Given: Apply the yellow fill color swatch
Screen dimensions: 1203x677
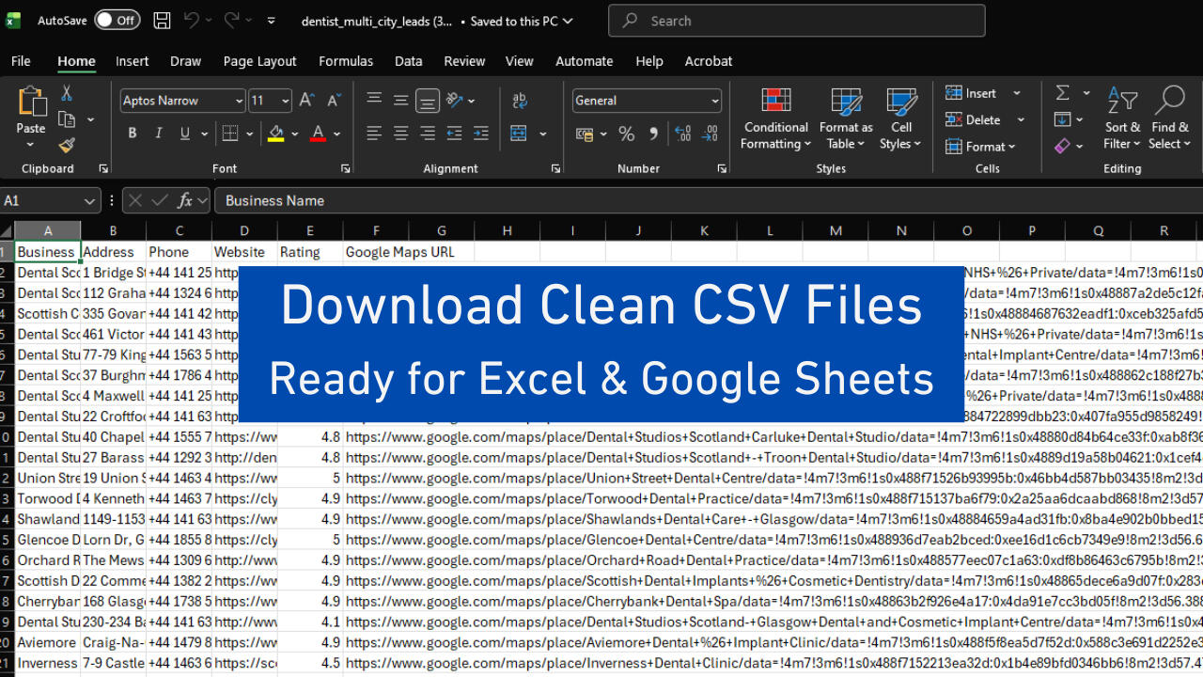Looking at the screenshot, I should [276, 134].
